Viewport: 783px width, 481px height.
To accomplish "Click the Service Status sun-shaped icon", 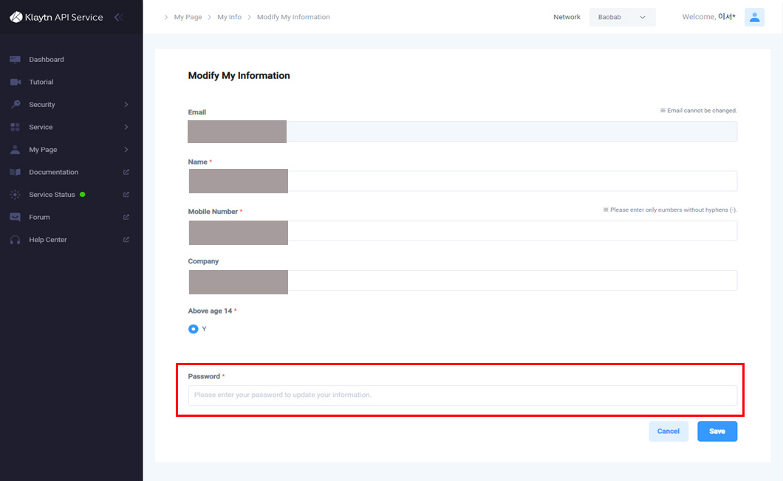I will pyautogui.click(x=15, y=195).
